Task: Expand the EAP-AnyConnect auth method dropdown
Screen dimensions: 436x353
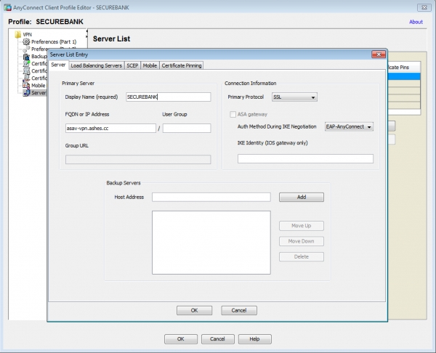Action: (x=348, y=126)
